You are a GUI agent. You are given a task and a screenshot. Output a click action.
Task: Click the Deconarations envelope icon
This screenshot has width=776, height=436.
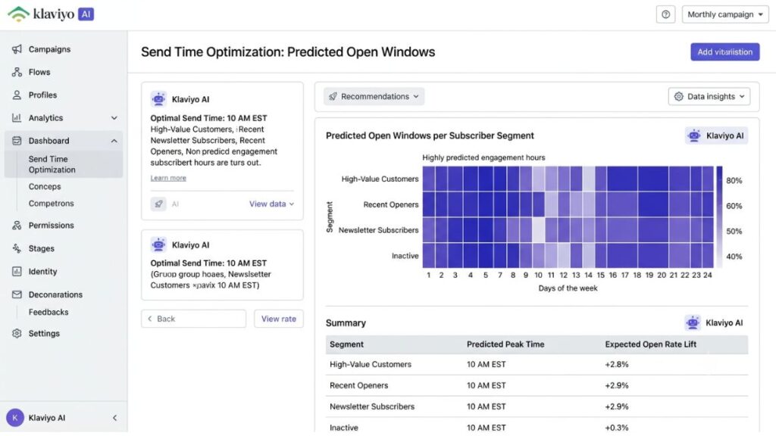click(17, 294)
